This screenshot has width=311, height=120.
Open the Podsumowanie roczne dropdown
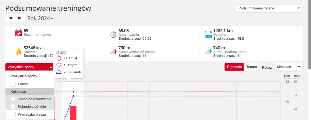[269, 8]
